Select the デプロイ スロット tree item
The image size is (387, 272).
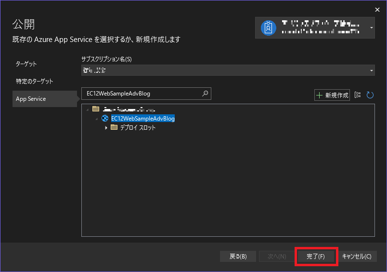(x=138, y=128)
